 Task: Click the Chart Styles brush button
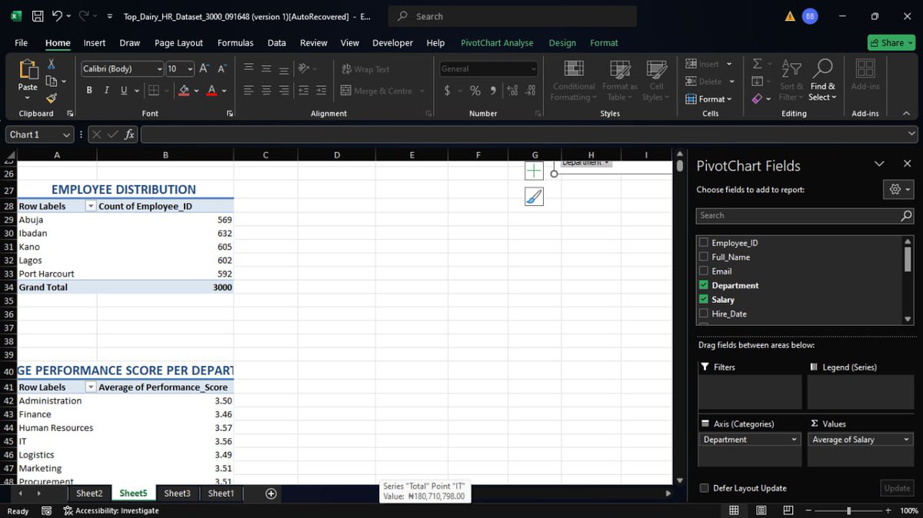click(x=534, y=197)
